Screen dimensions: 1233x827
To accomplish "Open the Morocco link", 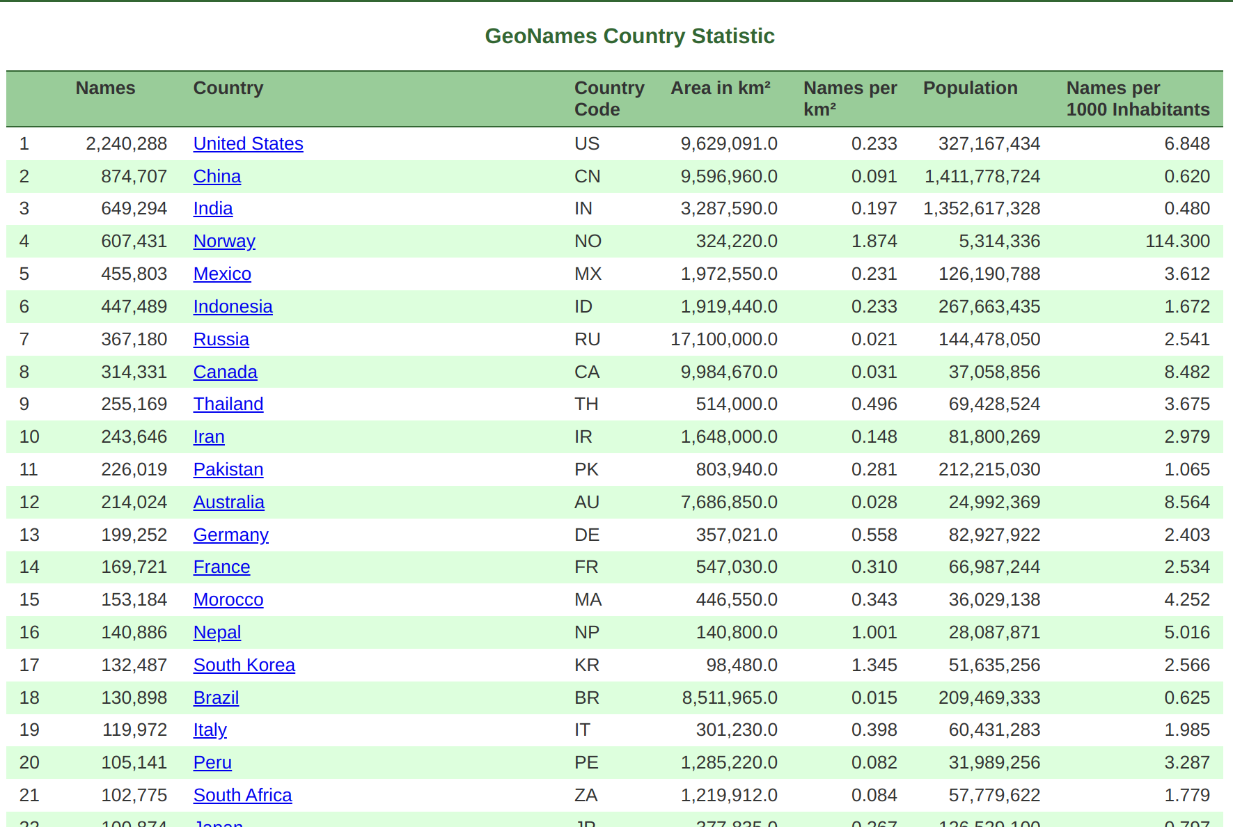I will click(228, 599).
